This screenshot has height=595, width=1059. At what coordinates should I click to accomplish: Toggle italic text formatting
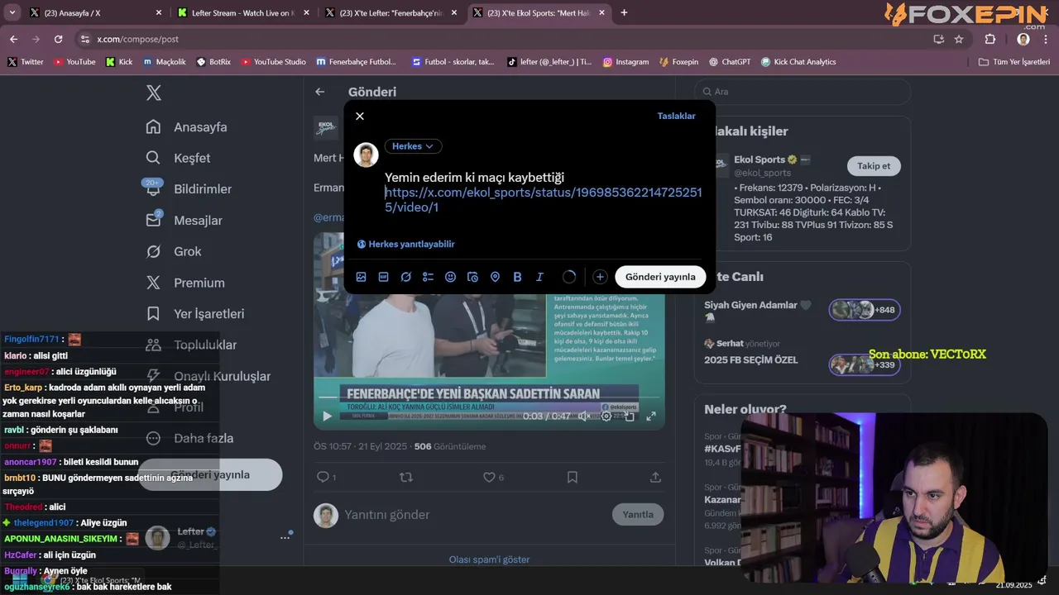click(539, 277)
